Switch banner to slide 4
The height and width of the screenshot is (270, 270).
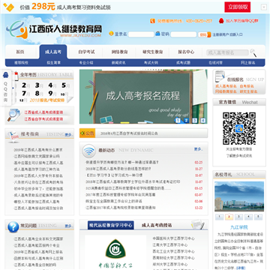point(203,121)
